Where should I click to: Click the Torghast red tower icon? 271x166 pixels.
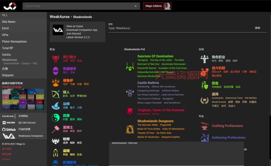click(130, 112)
